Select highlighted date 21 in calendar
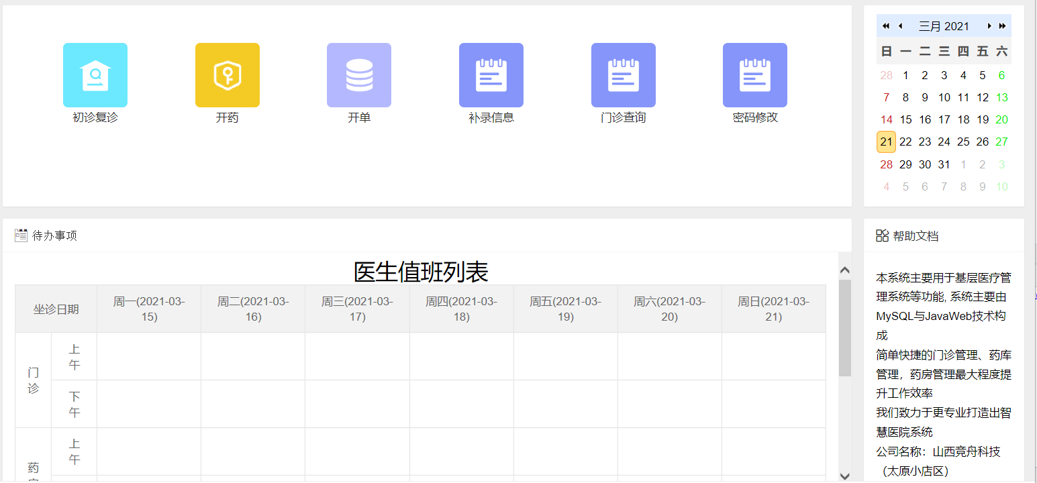The height and width of the screenshot is (483, 1037). [x=886, y=142]
